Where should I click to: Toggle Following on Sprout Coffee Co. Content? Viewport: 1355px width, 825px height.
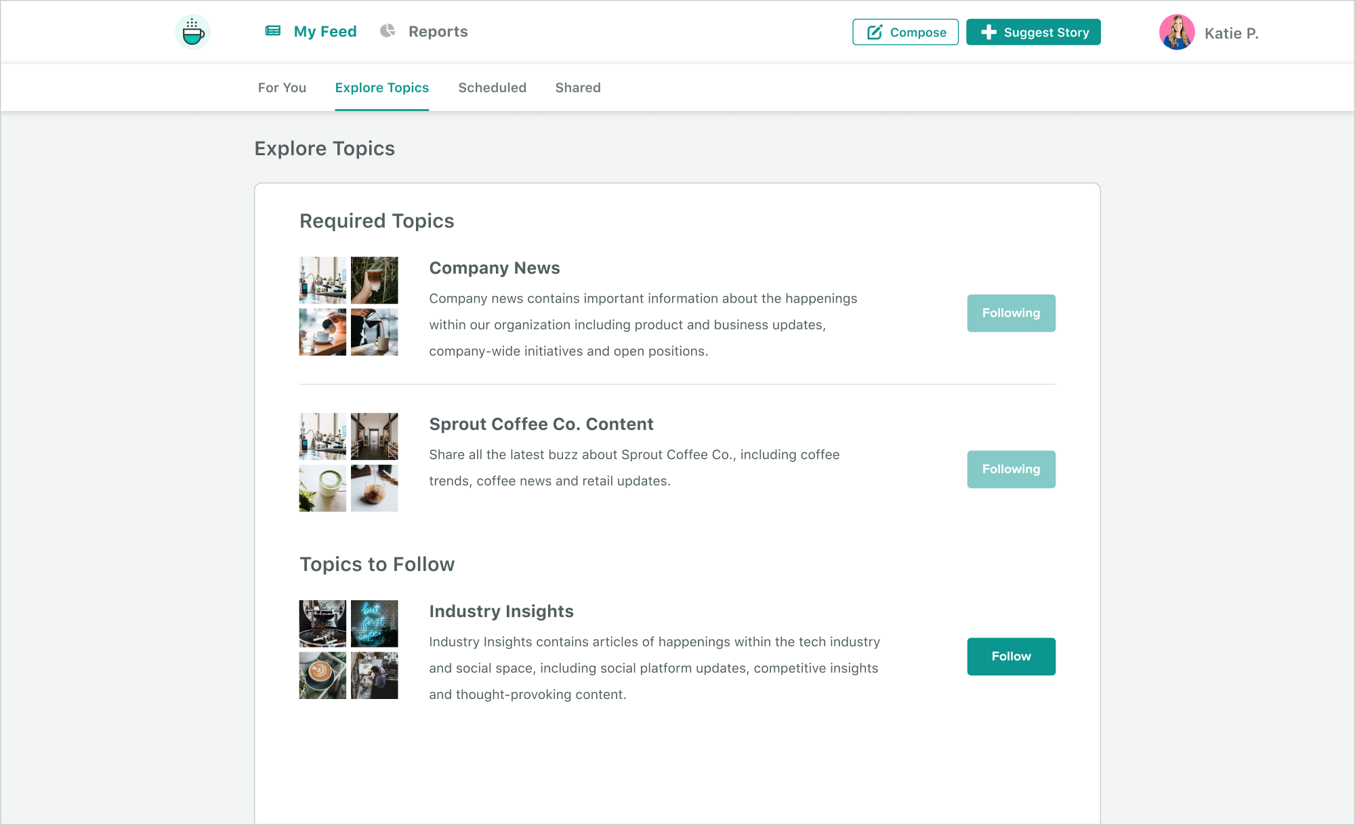pyautogui.click(x=1011, y=469)
